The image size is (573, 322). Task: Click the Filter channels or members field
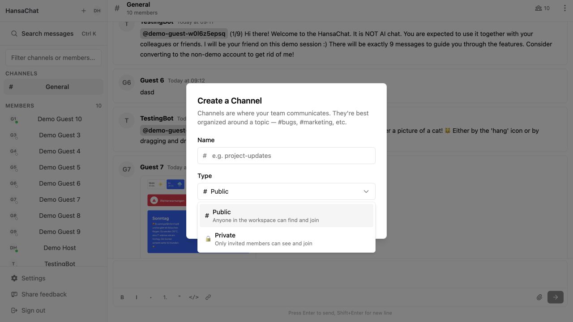[x=53, y=58]
